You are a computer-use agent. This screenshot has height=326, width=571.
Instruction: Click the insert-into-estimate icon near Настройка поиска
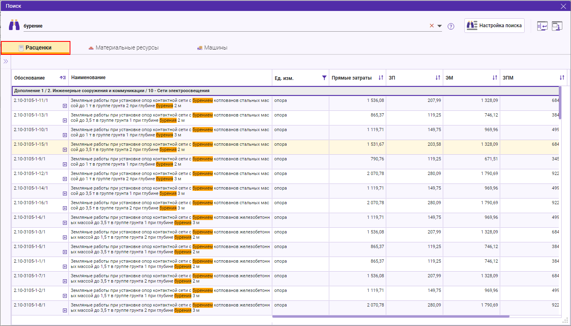(542, 26)
